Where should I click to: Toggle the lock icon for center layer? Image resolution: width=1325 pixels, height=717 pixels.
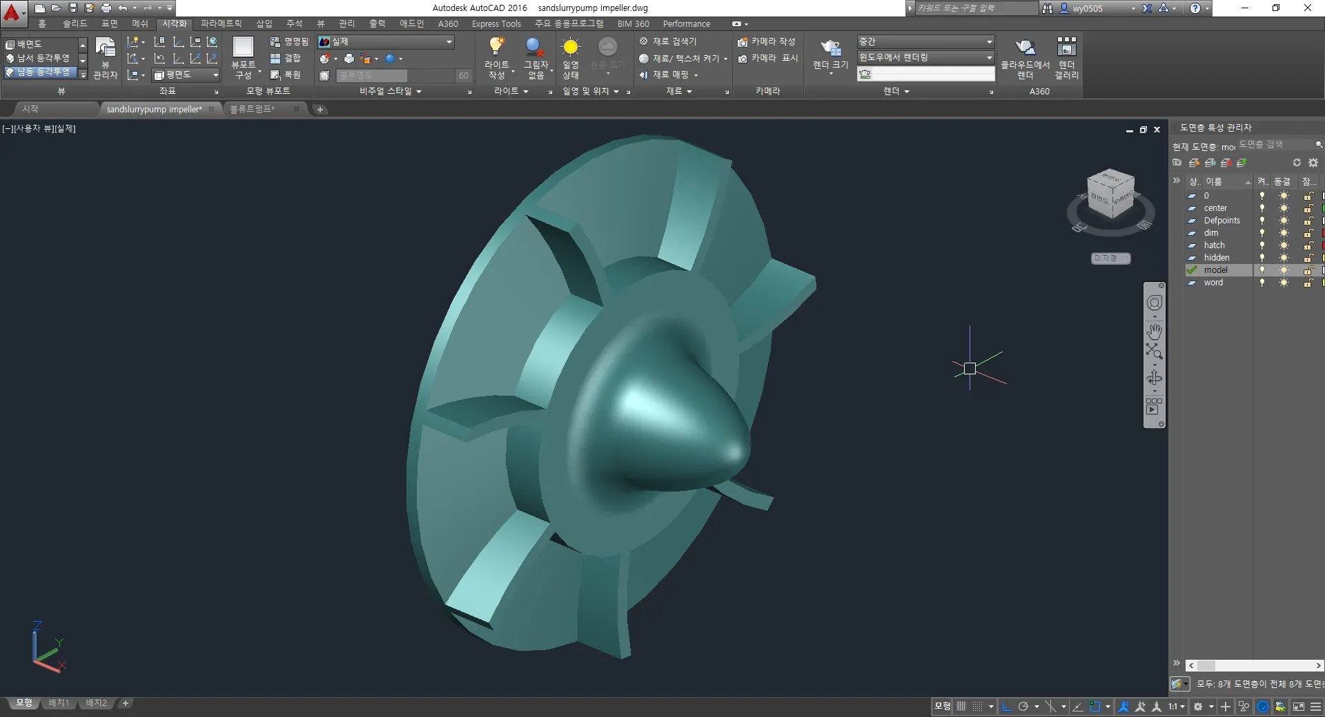(x=1308, y=208)
